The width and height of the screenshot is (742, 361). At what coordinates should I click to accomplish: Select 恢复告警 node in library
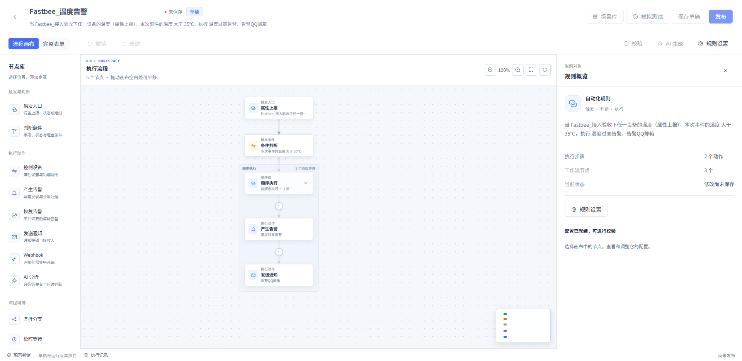(40, 215)
